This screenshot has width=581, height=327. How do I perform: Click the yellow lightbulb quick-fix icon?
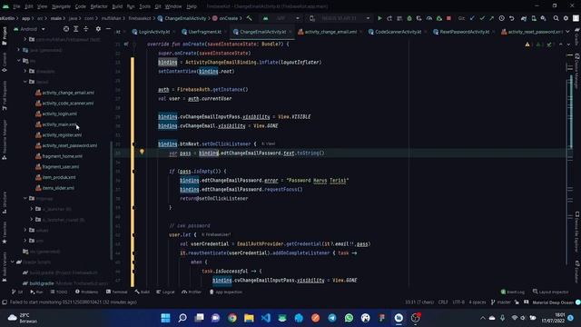click(x=142, y=152)
